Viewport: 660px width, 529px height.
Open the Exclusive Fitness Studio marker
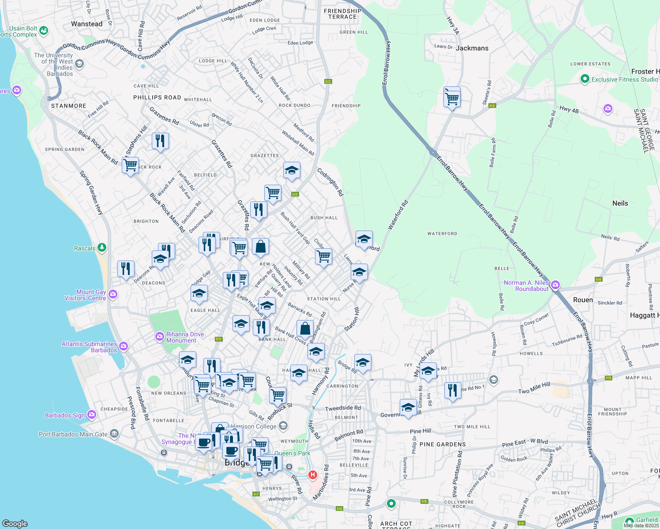click(585, 79)
